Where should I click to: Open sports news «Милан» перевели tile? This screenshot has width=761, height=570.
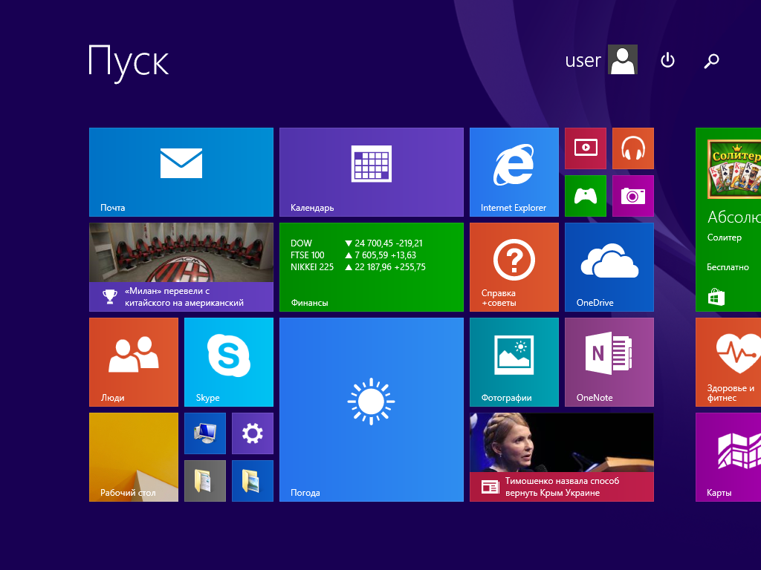click(181, 267)
